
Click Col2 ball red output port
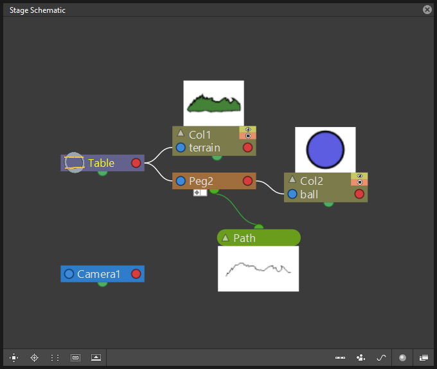tap(359, 194)
